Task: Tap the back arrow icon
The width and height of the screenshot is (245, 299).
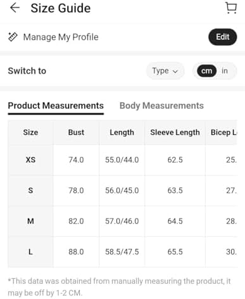Action: point(15,8)
